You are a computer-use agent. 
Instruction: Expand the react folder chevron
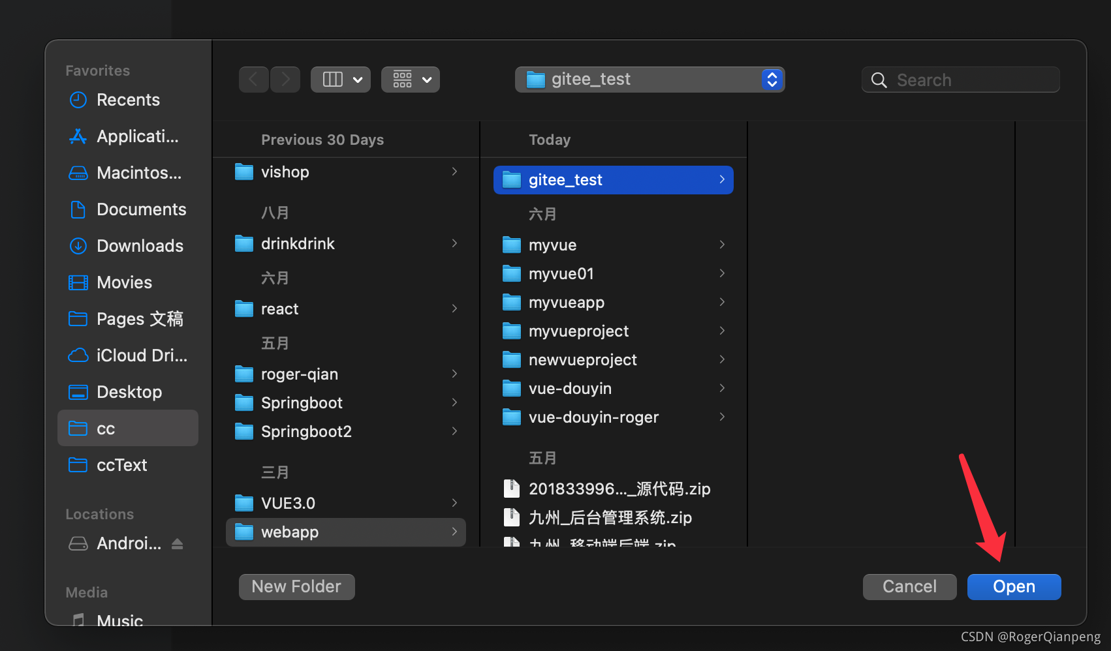[x=455, y=309]
